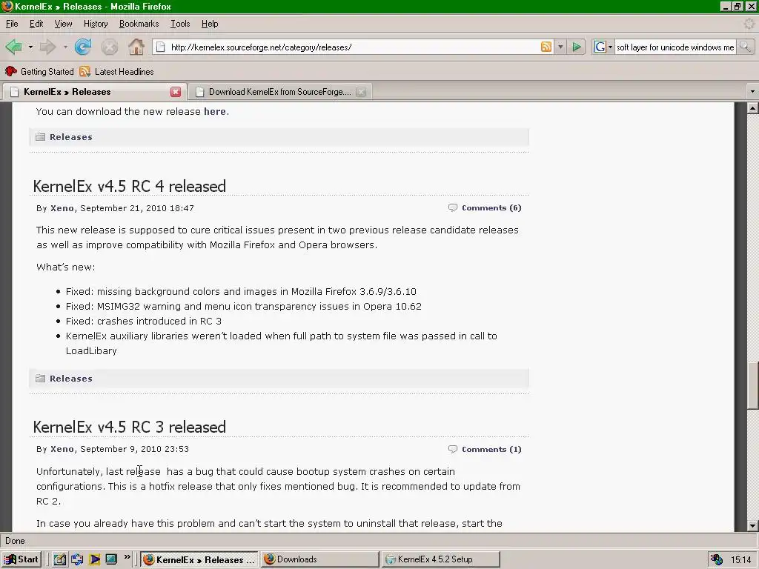The width and height of the screenshot is (759, 569).
Task: Open the KernelEx v4.5 RC 3 released post
Action: tap(129, 427)
